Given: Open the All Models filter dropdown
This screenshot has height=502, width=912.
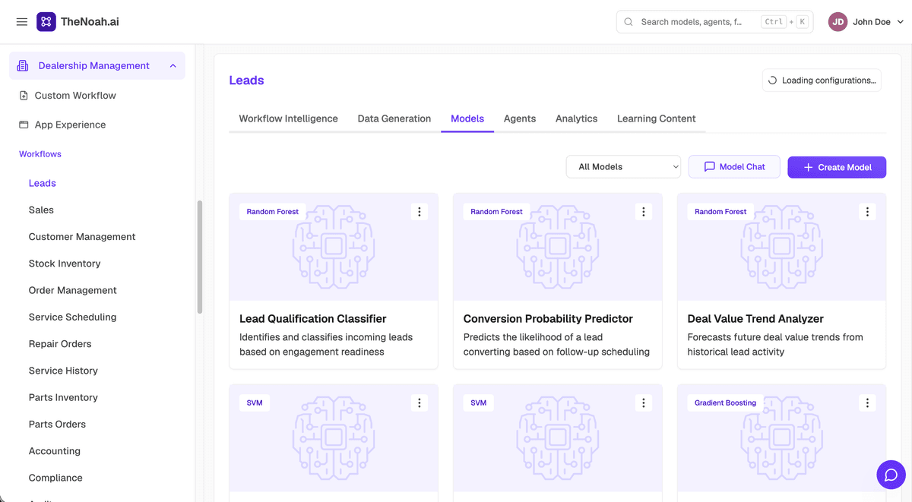Looking at the screenshot, I should [x=623, y=167].
